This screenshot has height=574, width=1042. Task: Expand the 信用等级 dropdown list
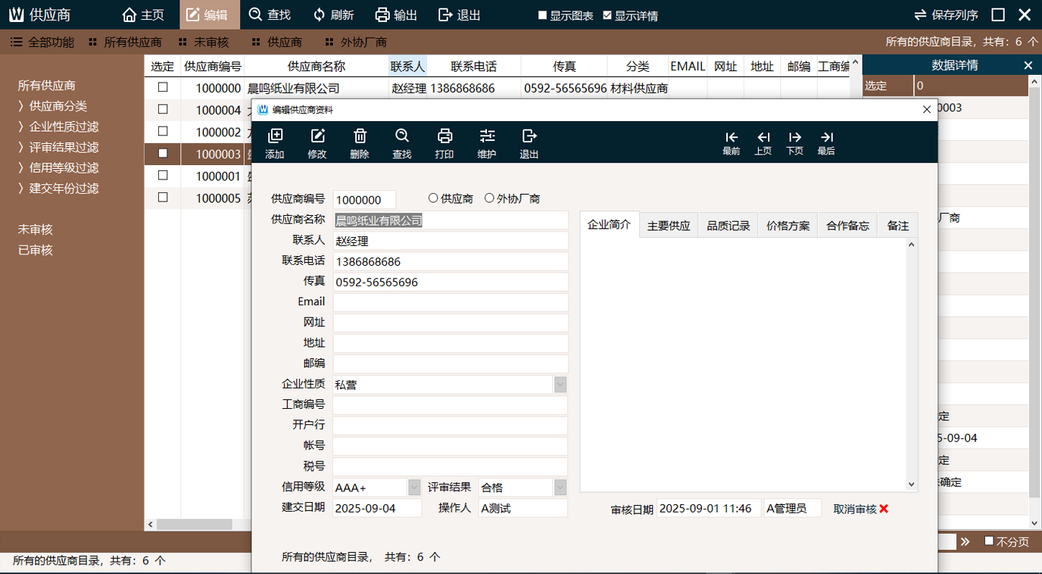coord(414,487)
